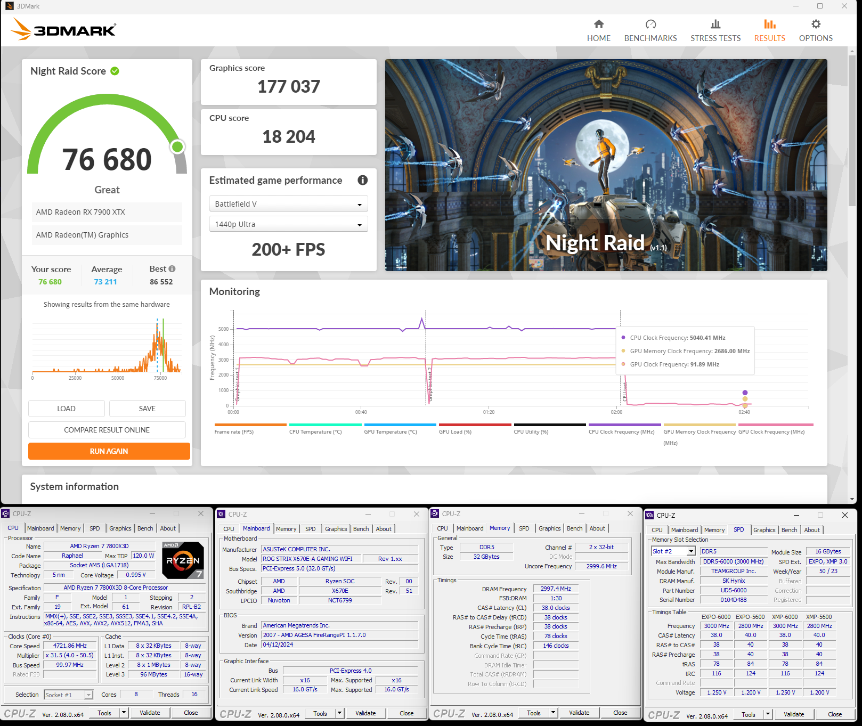Open the HOME section in 3DMark
This screenshot has width=862, height=726.
point(599,31)
